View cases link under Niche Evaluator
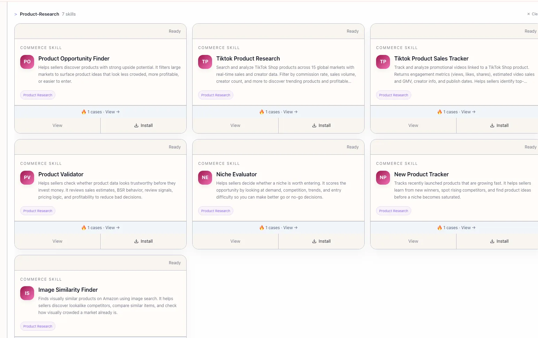 point(278,228)
